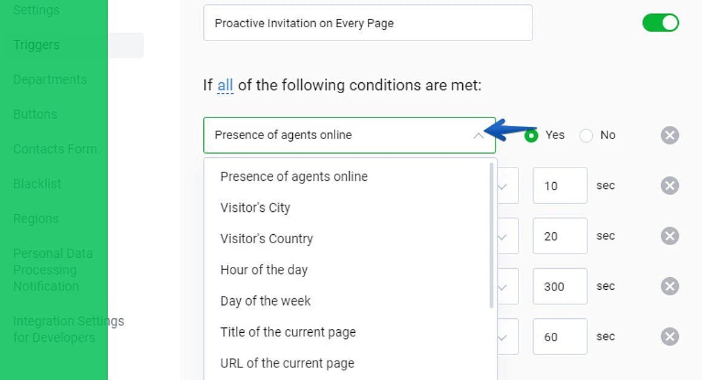Screen dimensions: 726x380
Task: Select Day of the week condition
Action: point(265,301)
